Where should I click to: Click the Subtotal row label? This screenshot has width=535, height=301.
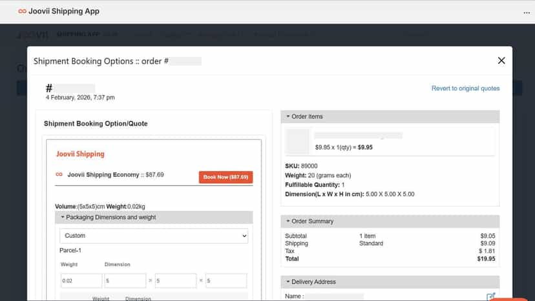296,236
